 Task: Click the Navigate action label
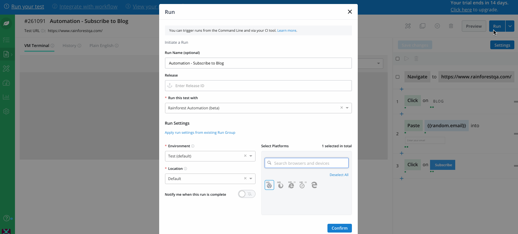[417, 77]
